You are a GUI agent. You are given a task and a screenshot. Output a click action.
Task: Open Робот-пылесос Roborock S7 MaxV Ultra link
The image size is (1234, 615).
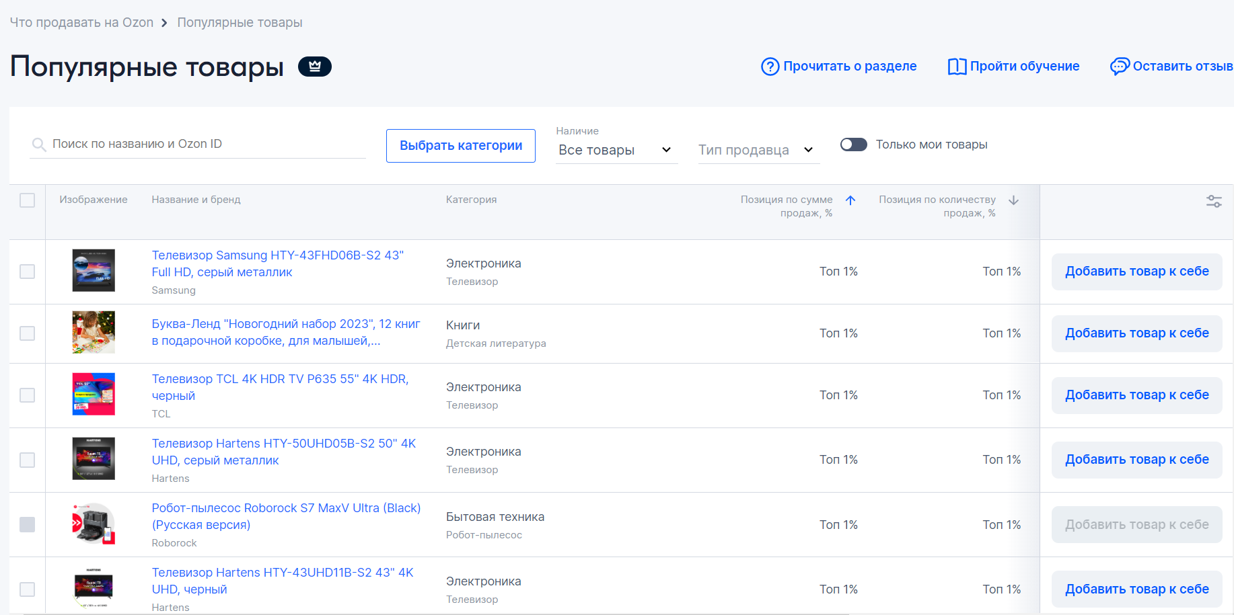click(x=286, y=516)
